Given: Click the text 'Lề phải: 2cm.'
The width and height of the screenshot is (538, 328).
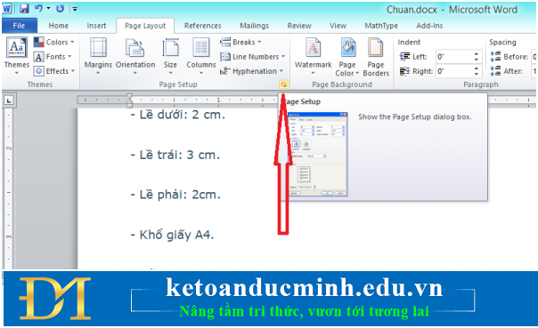Looking at the screenshot, I should (175, 195).
